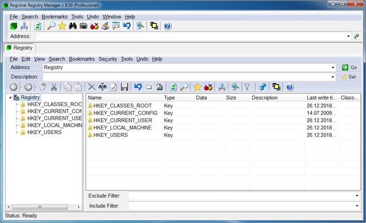Click the Description column header

click(x=277, y=97)
